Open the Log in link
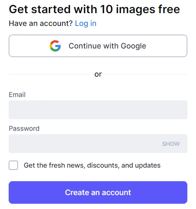Screen dimensions: 196x209 [85, 24]
